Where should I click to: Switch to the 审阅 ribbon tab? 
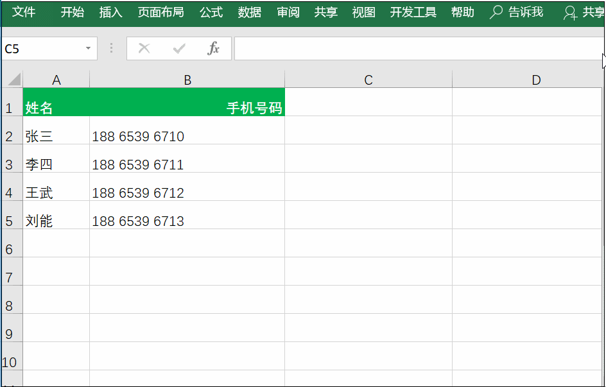click(x=288, y=12)
